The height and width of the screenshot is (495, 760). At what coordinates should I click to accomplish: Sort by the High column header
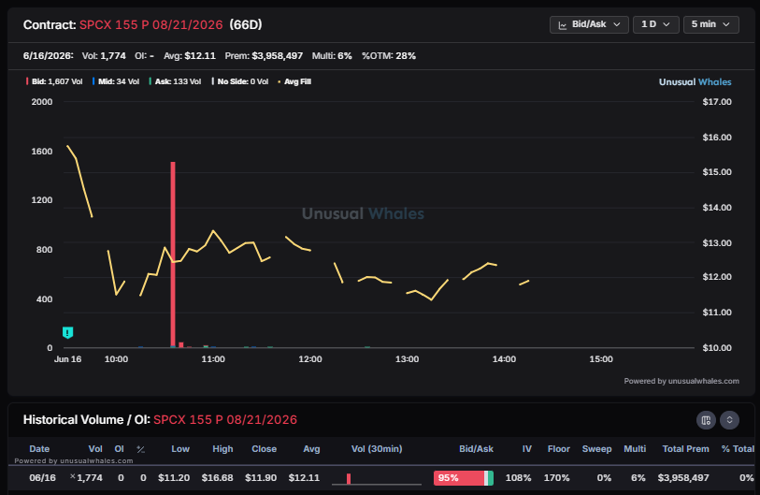pyautogui.click(x=222, y=449)
